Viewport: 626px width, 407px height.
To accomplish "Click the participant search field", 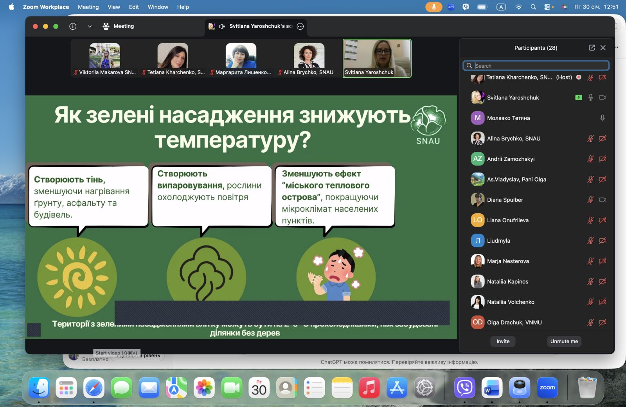I will [540, 66].
